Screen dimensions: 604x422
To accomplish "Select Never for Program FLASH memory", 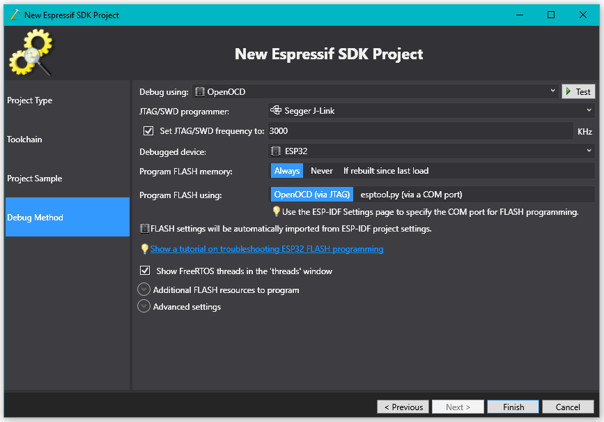I will (x=322, y=171).
